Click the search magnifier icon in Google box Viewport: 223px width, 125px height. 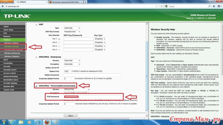[x=209, y=6]
